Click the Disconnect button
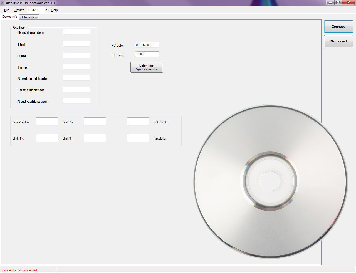Image resolution: width=356 pixels, height=273 pixels. click(x=338, y=41)
